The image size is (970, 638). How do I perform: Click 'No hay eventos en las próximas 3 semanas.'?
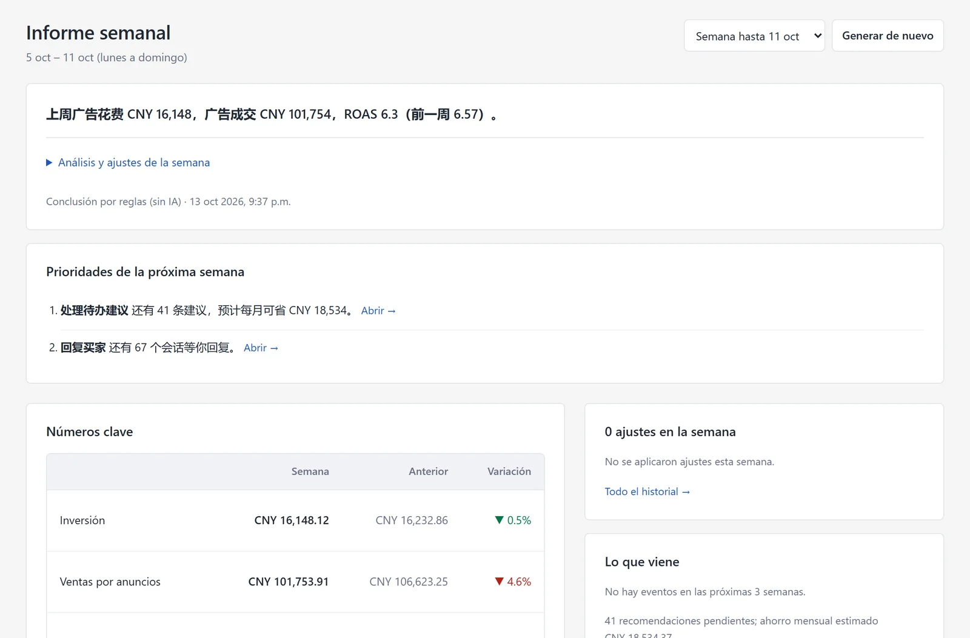pyautogui.click(x=705, y=592)
